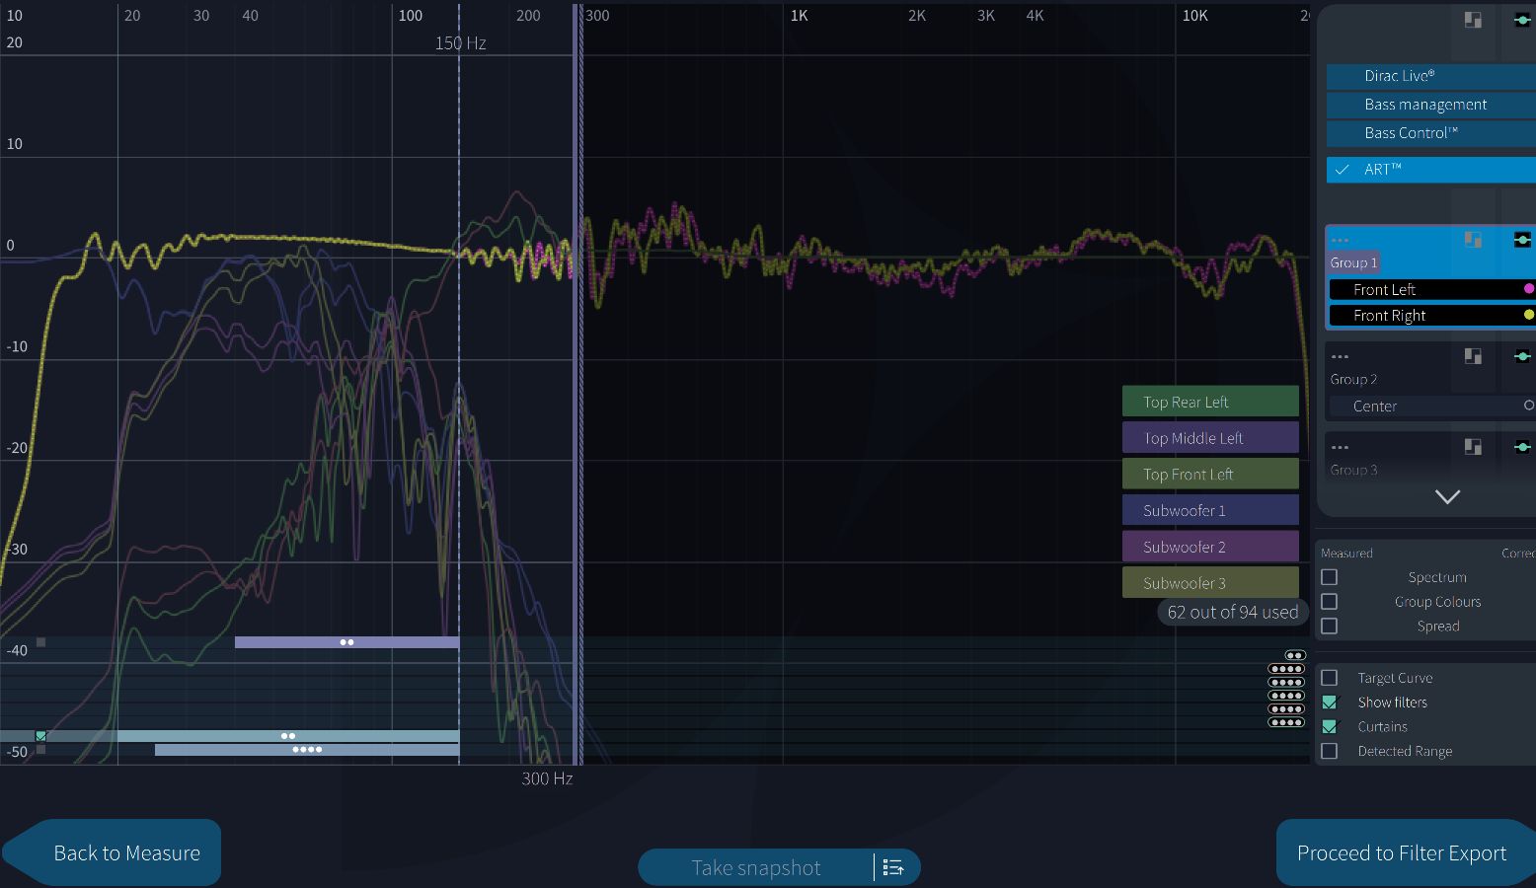The height and width of the screenshot is (888, 1536).
Task: Click Group 3 overlapping-squares icon
Action: tap(1473, 447)
